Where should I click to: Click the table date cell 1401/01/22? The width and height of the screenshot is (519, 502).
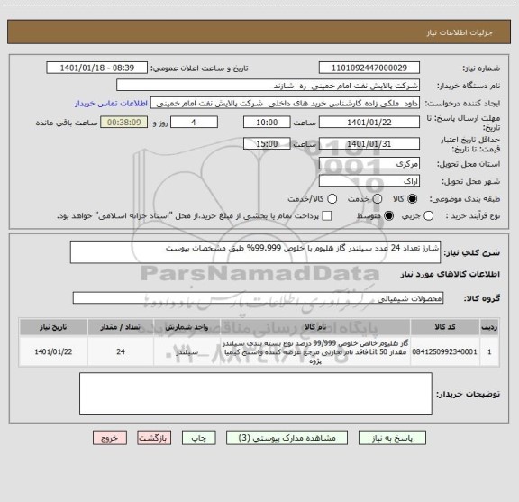[53, 351]
